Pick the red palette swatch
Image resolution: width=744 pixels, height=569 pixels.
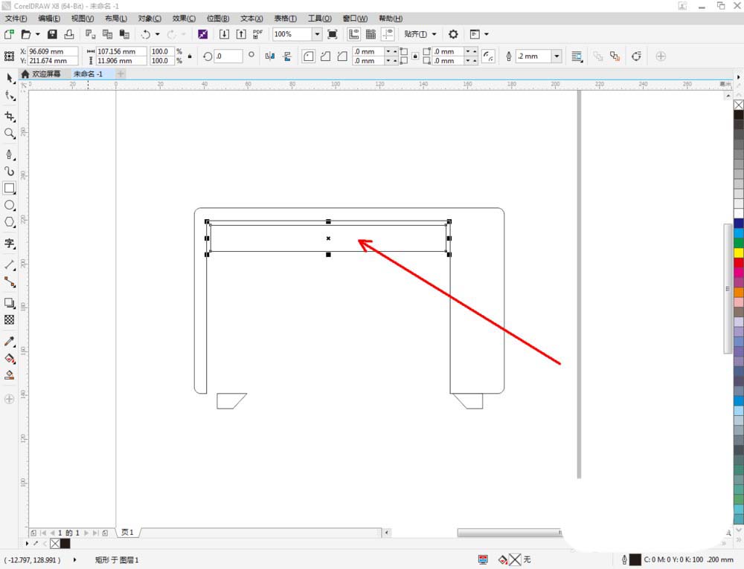pyautogui.click(x=739, y=262)
